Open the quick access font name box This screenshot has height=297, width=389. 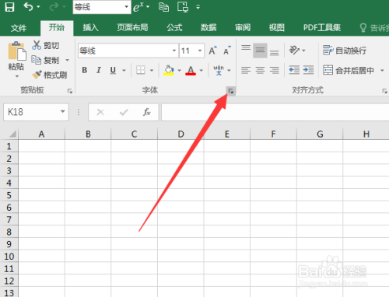point(101,7)
